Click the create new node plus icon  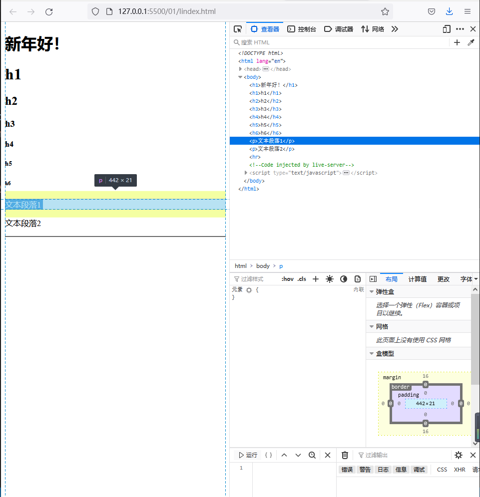click(457, 42)
